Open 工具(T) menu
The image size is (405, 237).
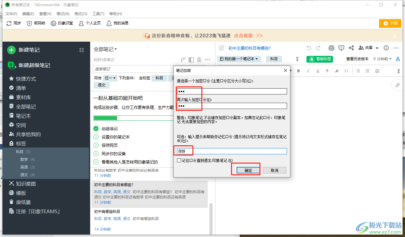[x=98, y=14]
